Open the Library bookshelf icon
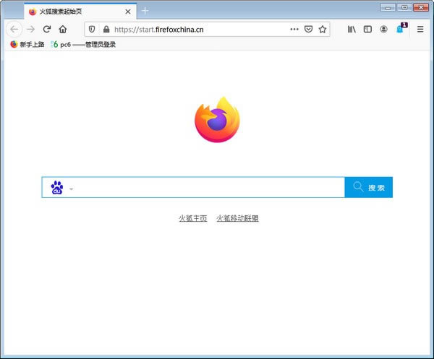The image size is (434, 359). 352,29
